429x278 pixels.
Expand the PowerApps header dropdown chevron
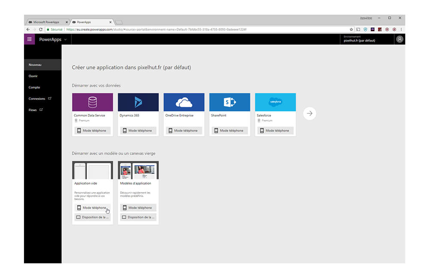coord(65,39)
